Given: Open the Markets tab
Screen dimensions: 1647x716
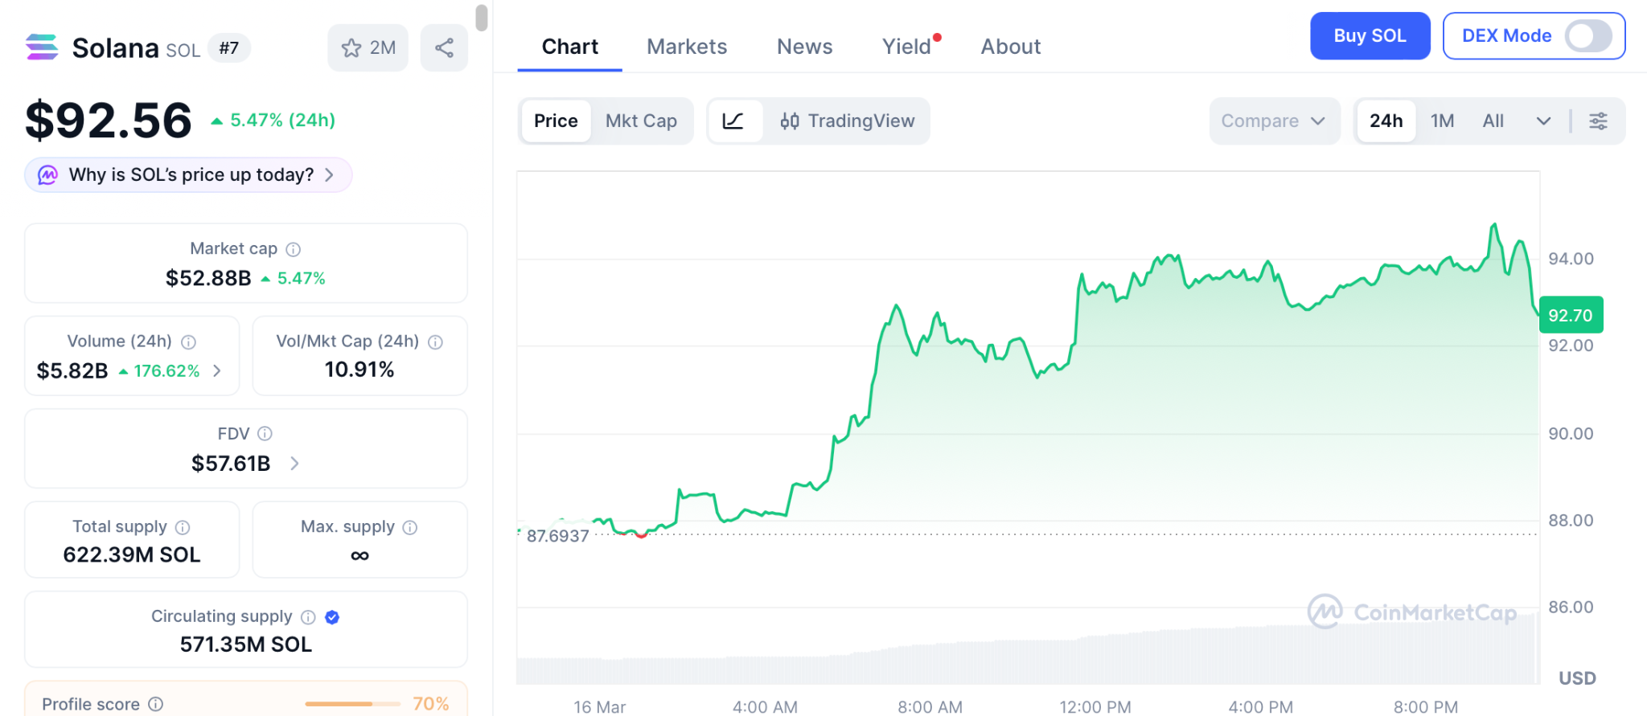Looking at the screenshot, I should 687,47.
